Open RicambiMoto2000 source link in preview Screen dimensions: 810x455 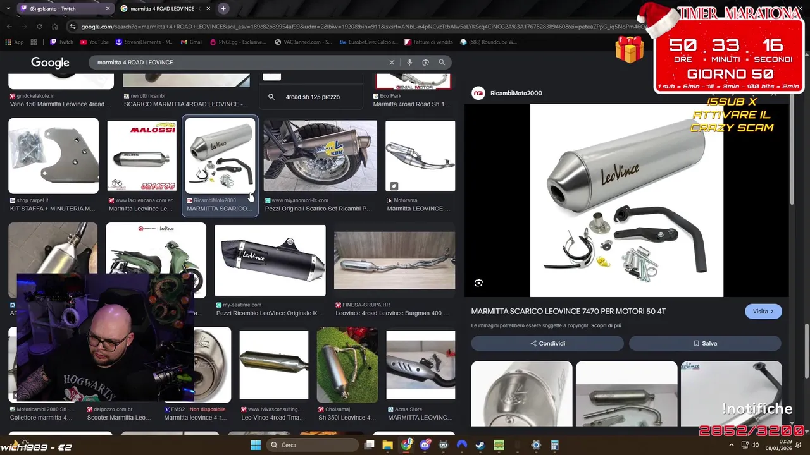[507, 93]
